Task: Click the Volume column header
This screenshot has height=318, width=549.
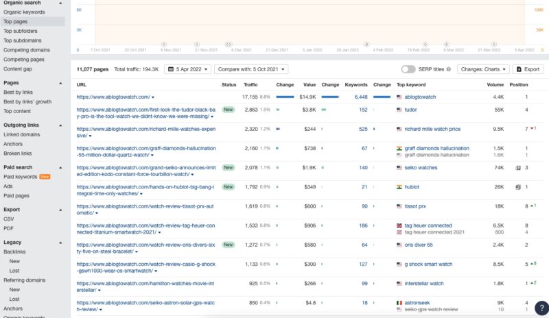Action: [495, 85]
